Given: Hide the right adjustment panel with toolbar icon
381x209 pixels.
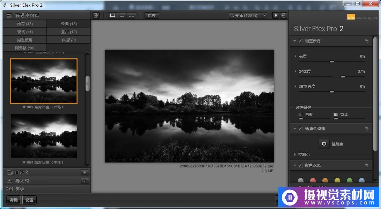Looking at the screenshot, I should (284, 15).
